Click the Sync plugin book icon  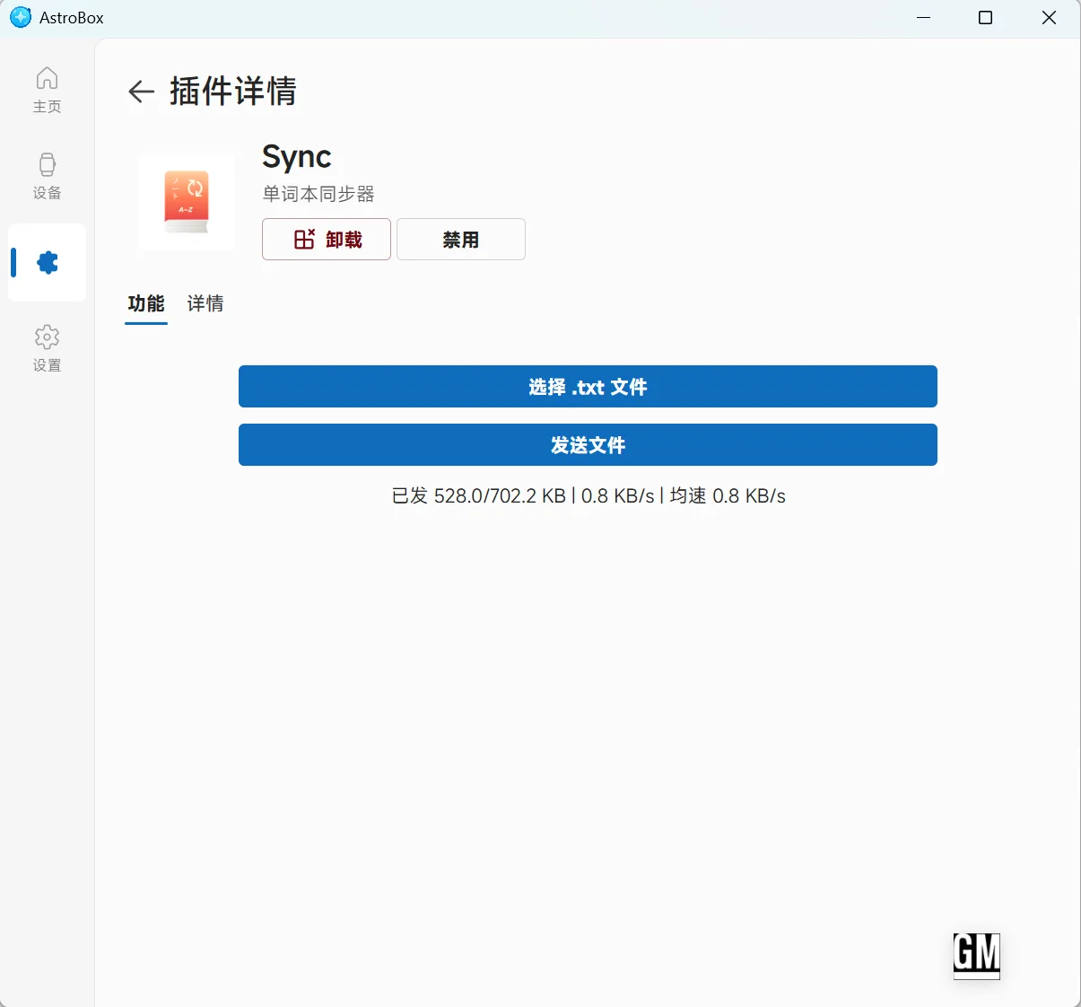click(187, 201)
